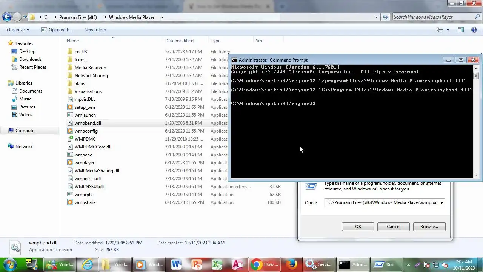Viewport: 483px width, 272px height.
Task: Select the wmpband.dll file row
Action: (147, 123)
